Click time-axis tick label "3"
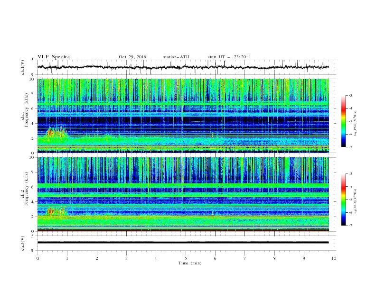Image resolution: width=376 pixels, height=290 pixels. pyautogui.click(x=126, y=258)
